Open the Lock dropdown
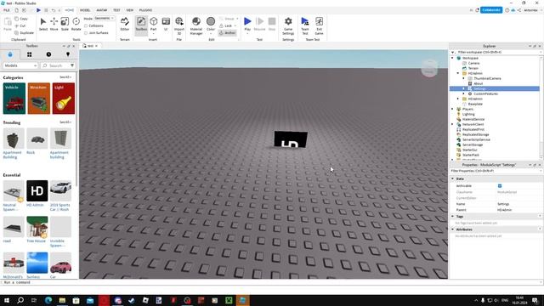Screen dimensions: 544x306 click(235, 25)
